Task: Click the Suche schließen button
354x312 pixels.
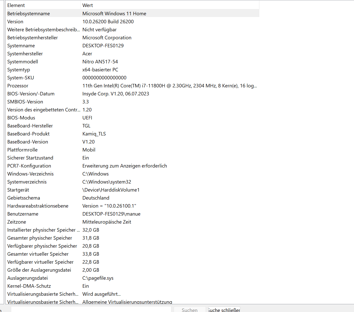Action: click(224, 310)
